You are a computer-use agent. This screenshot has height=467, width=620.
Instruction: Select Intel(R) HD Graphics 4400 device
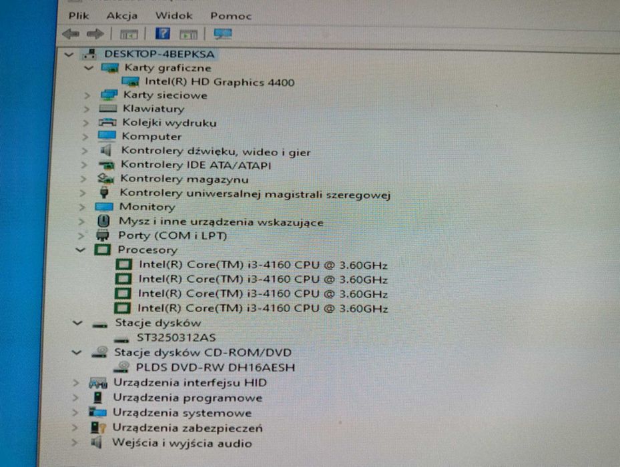coord(220,82)
